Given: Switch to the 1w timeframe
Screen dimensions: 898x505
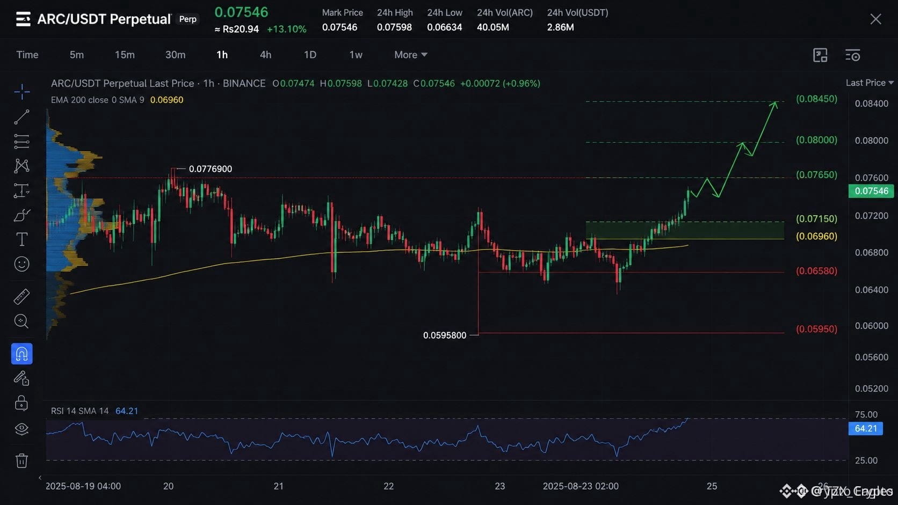Looking at the screenshot, I should (356, 55).
